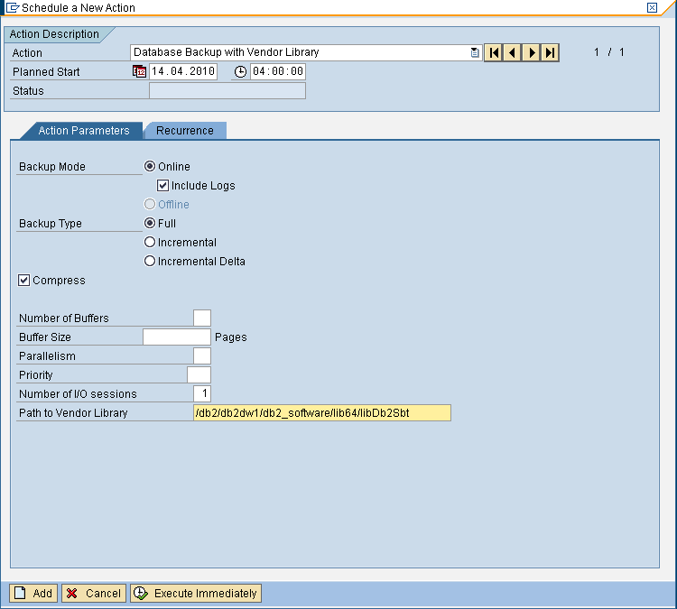The width and height of the screenshot is (677, 609).
Task: Jump to first action using navigation icon
Action: click(x=494, y=53)
